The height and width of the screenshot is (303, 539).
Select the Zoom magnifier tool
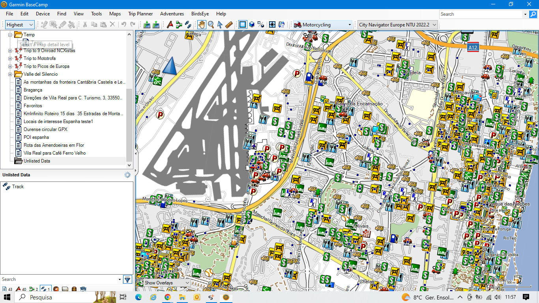(x=211, y=24)
